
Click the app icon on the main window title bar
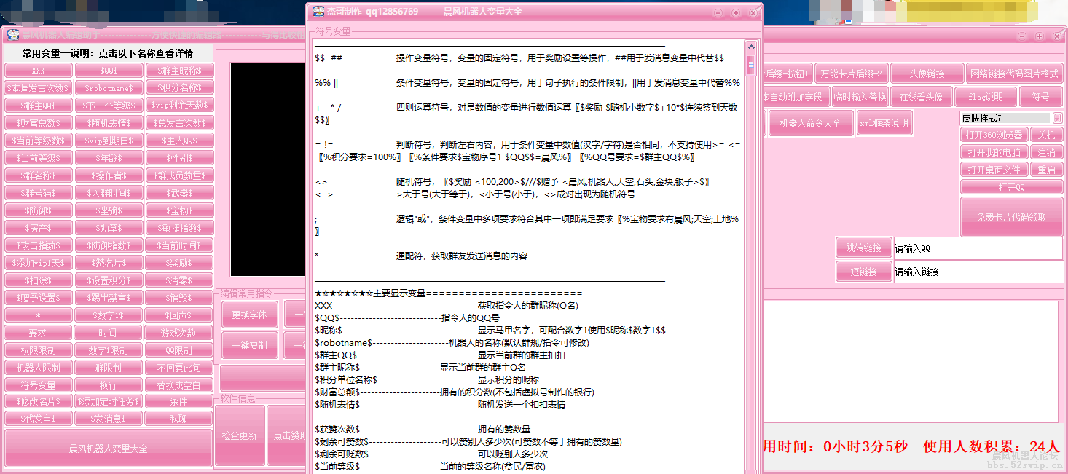point(11,35)
